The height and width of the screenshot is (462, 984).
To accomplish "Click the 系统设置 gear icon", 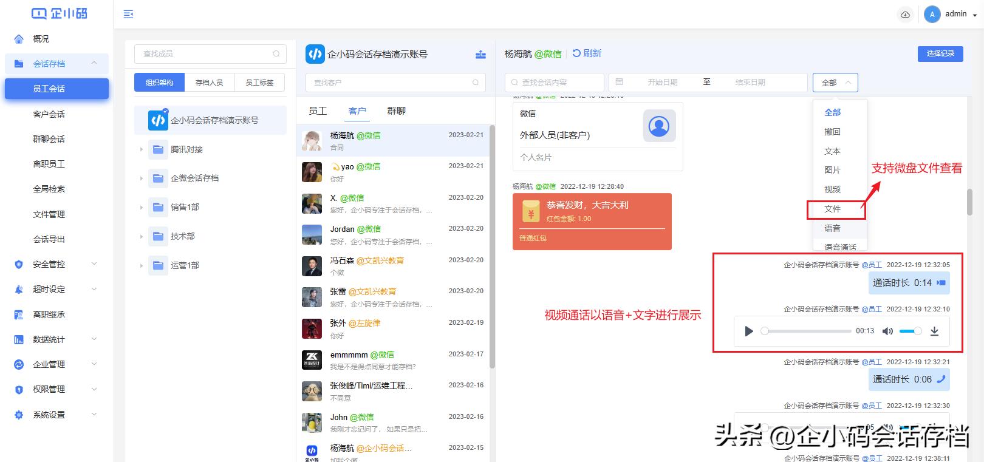I will (x=19, y=415).
